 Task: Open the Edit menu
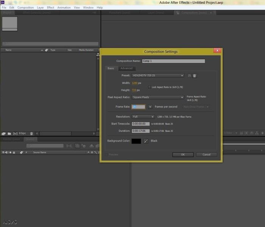tap(12, 8)
